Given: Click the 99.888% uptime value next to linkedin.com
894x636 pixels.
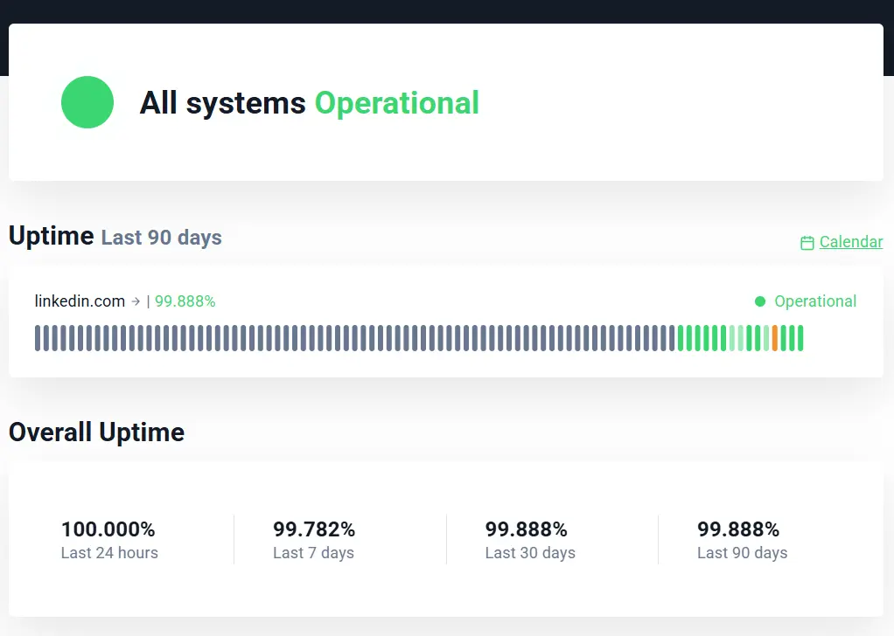Looking at the screenshot, I should click(x=185, y=301).
